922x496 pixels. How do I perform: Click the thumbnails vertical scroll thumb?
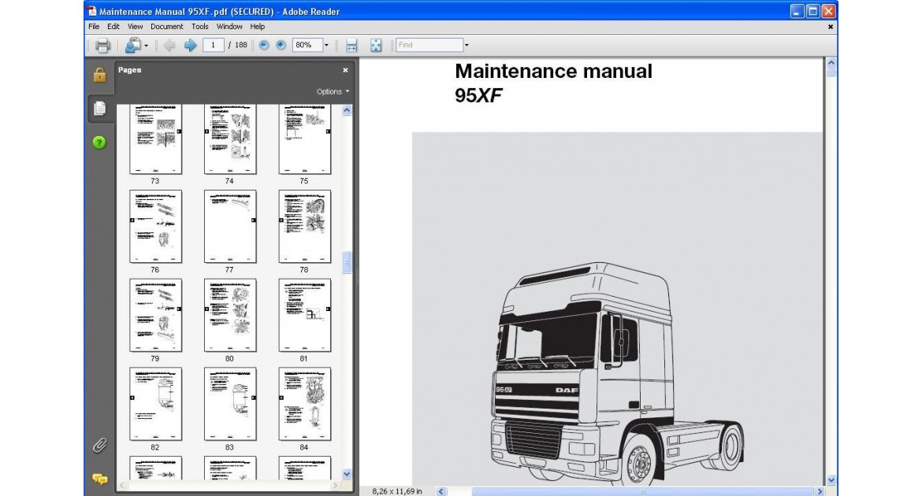[x=347, y=263]
